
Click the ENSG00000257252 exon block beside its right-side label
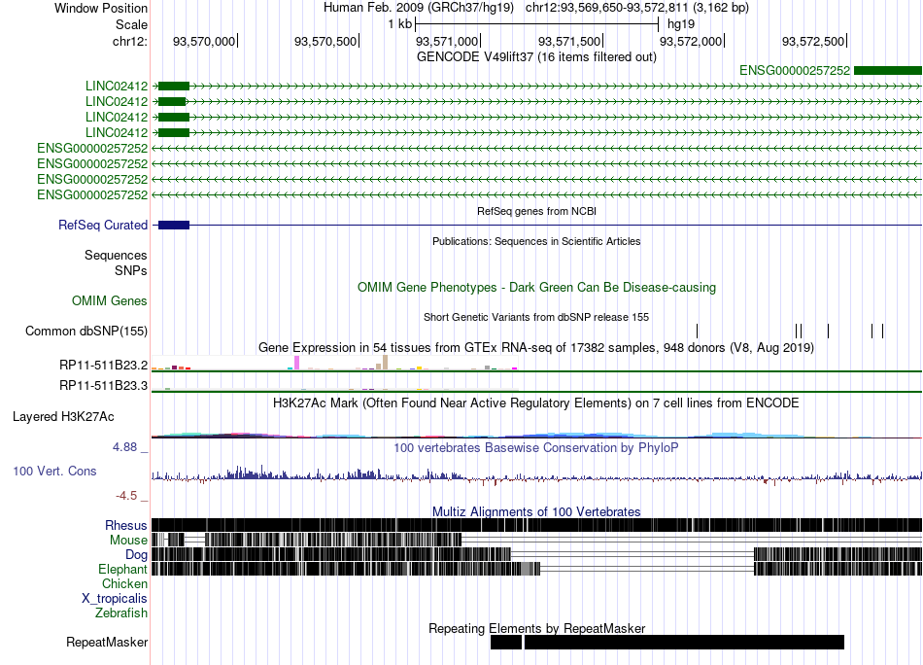pos(888,71)
